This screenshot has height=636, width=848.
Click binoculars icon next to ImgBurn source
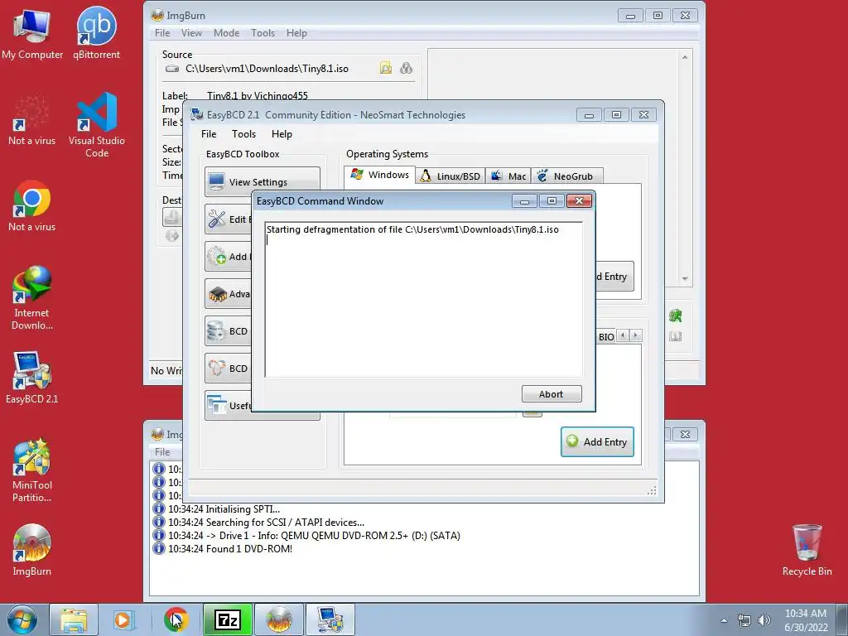(406, 68)
